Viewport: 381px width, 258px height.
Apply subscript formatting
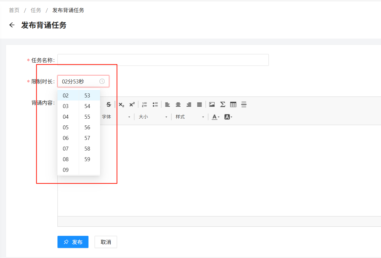(121, 104)
